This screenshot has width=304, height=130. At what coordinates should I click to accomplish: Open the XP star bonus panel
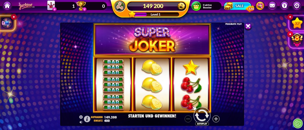tap(297, 23)
